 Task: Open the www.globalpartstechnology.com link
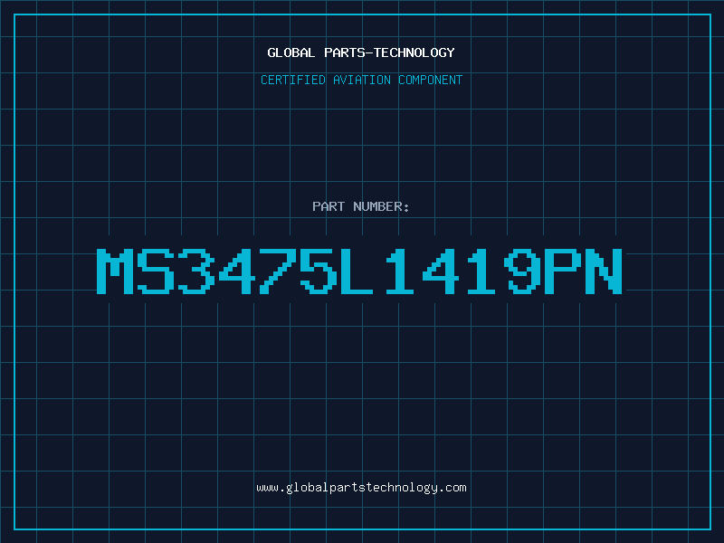click(x=361, y=488)
